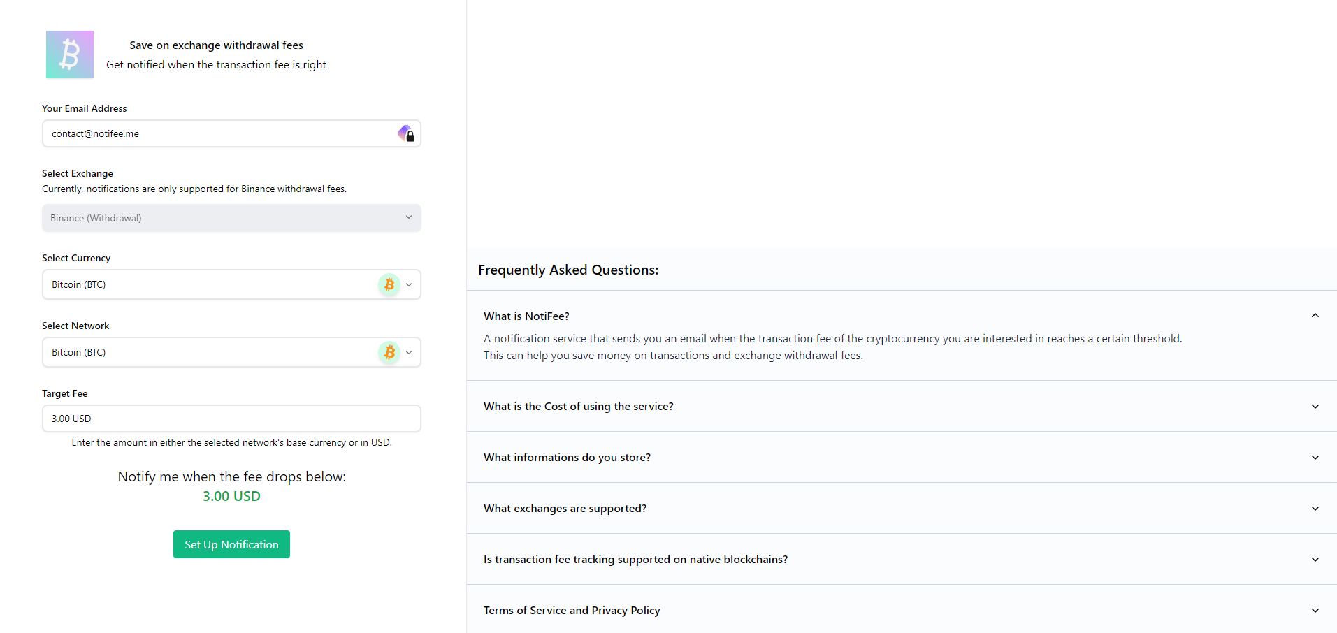Click chevron beside Cost of using service
1337x633 pixels.
click(x=1315, y=407)
